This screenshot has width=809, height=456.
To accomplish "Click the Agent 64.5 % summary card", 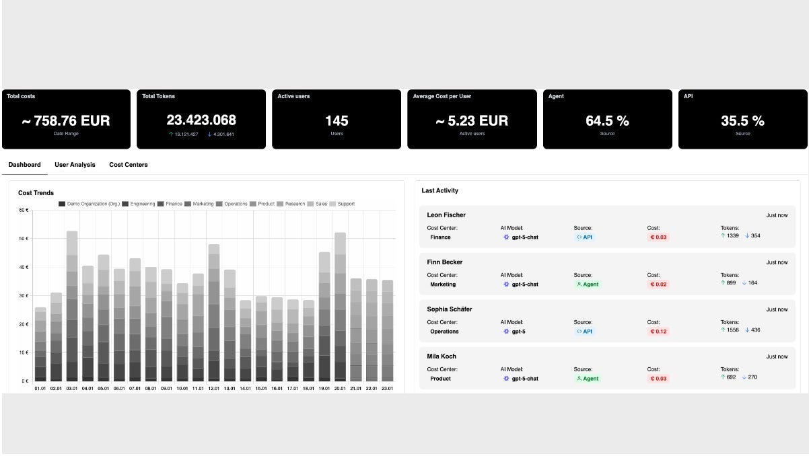I will point(608,119).
